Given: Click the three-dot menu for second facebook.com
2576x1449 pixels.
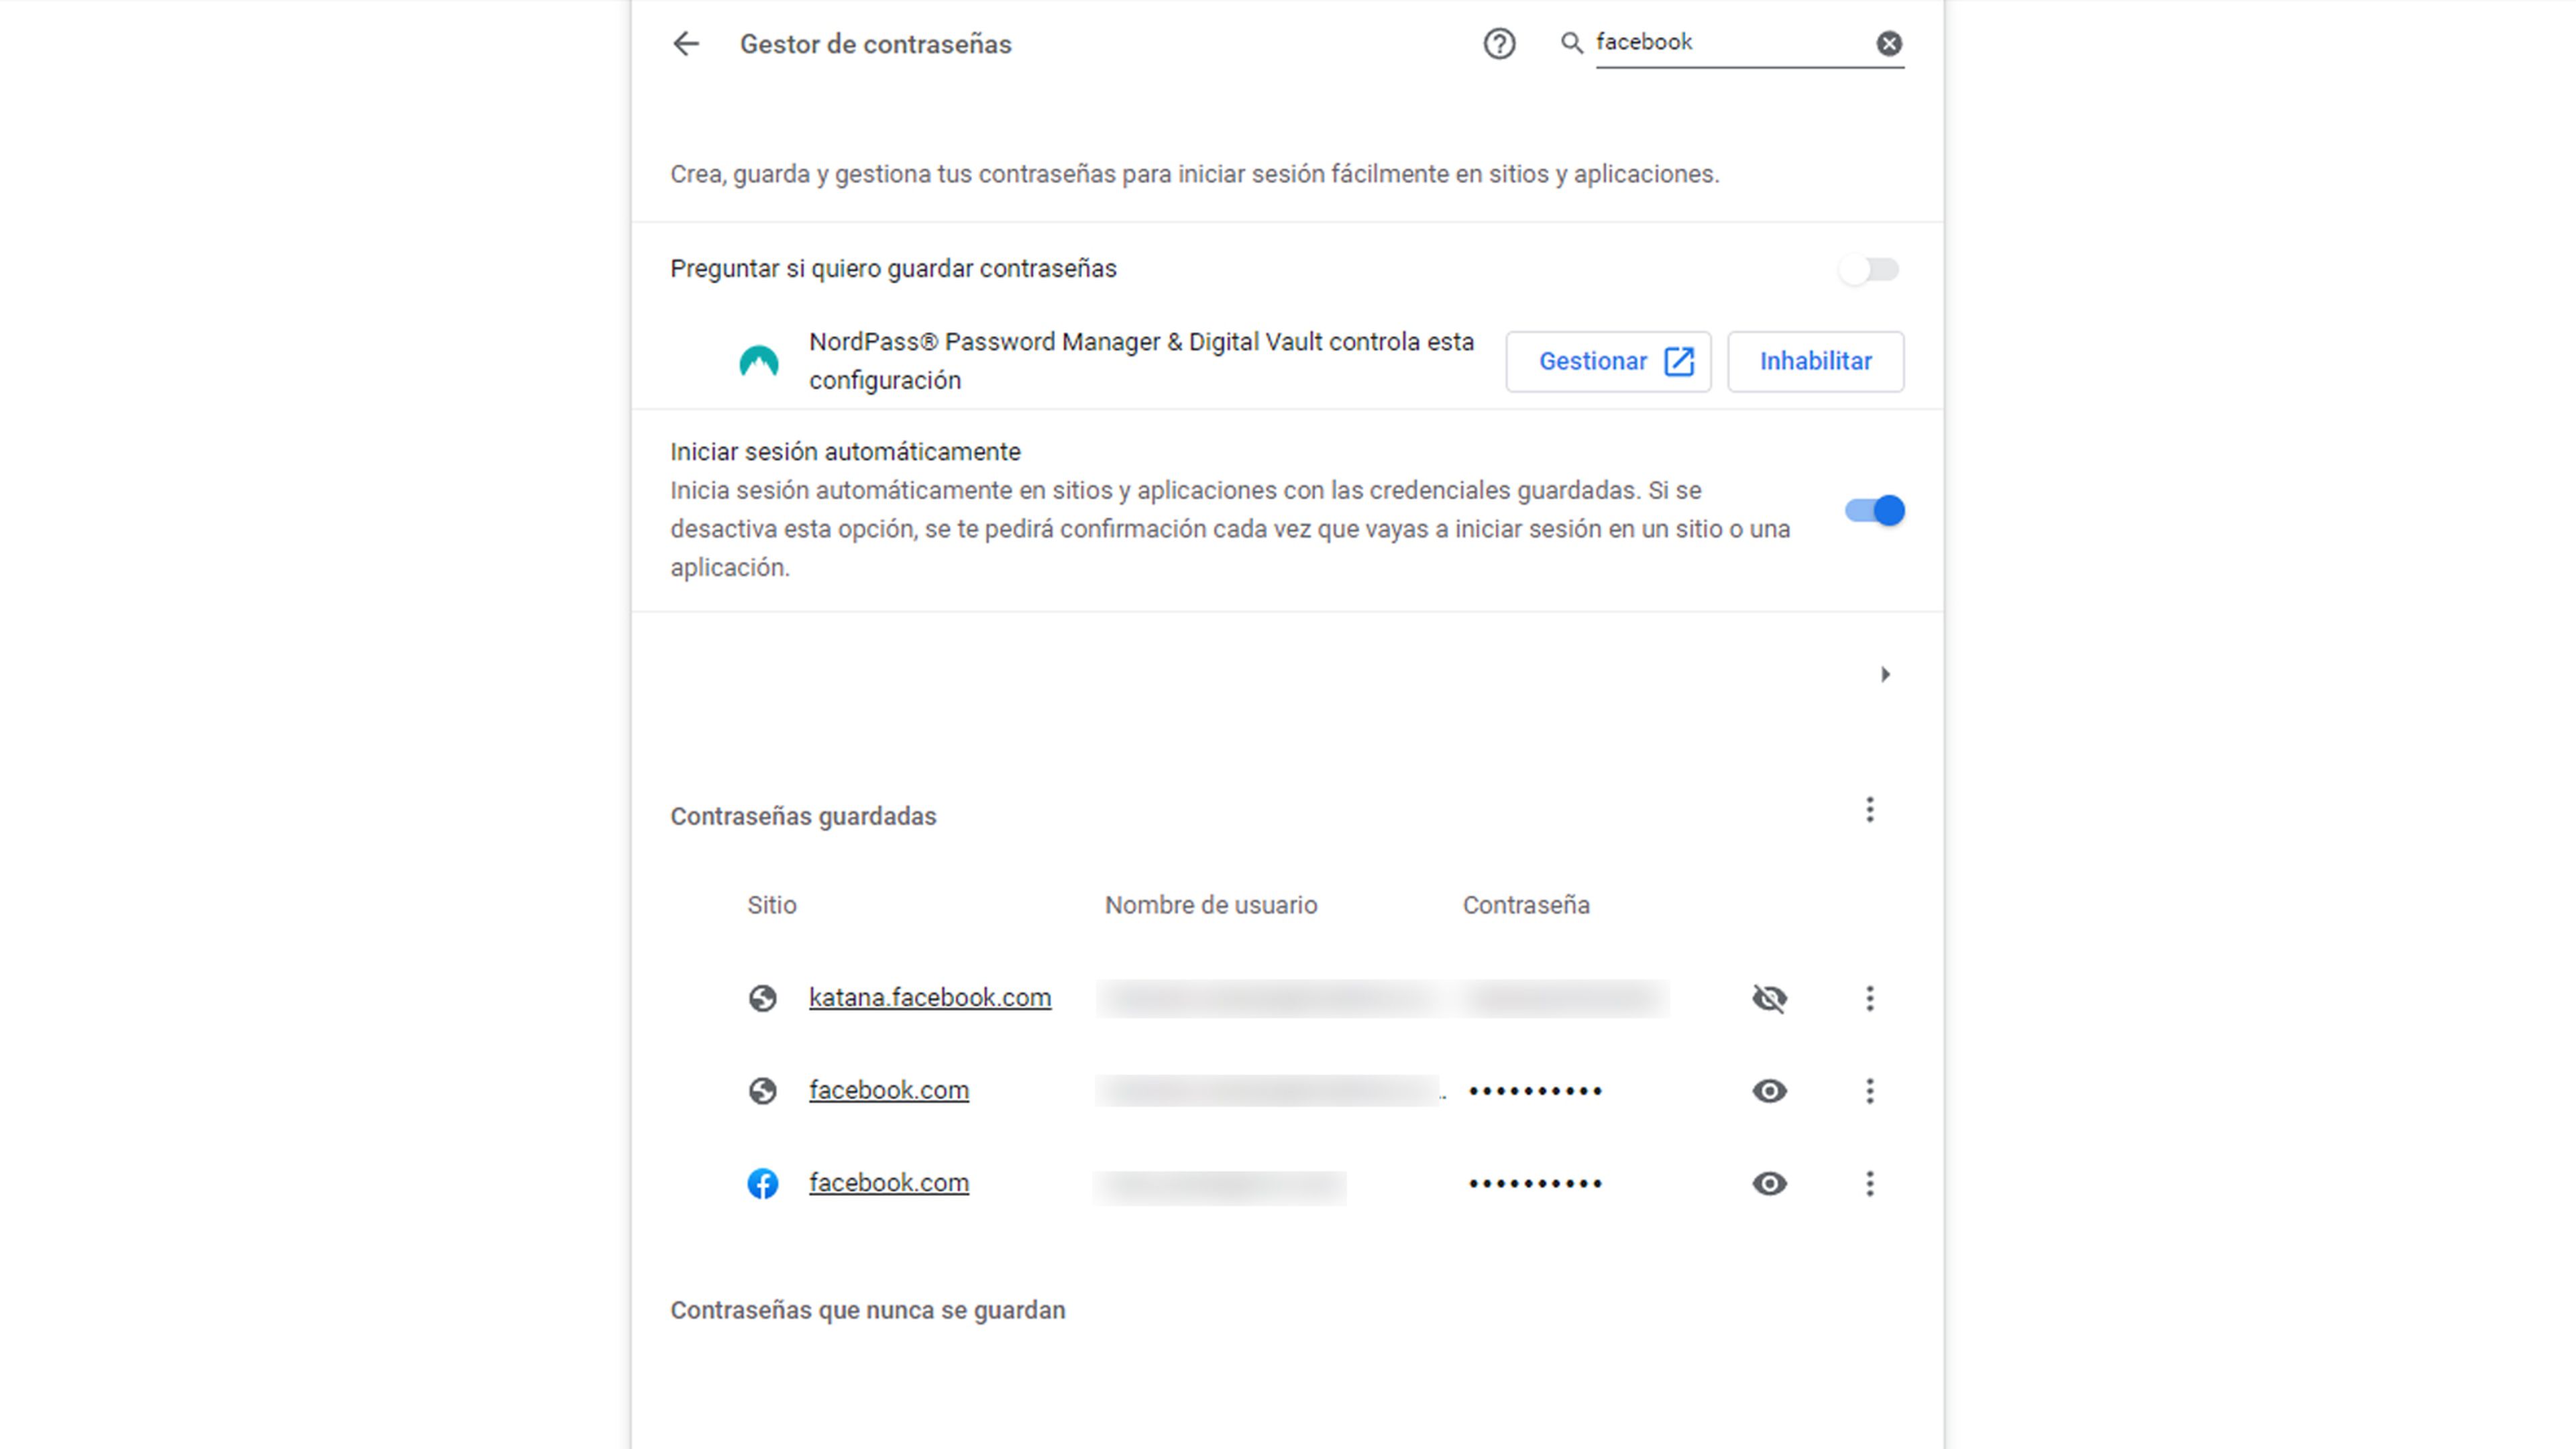Looking at the screenshot, I should tap(1870, 1182).
